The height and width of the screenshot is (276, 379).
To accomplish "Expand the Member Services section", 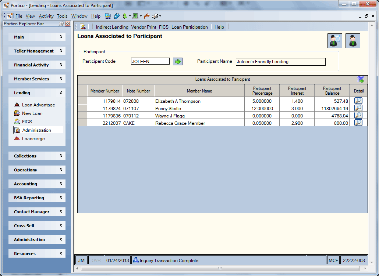I will click(61, 79).
